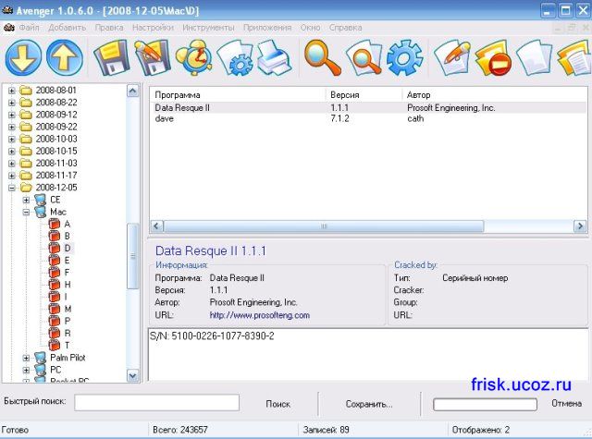Expand the 2008-08-22 folder
592x439 pixels.
tap(12, 103)
